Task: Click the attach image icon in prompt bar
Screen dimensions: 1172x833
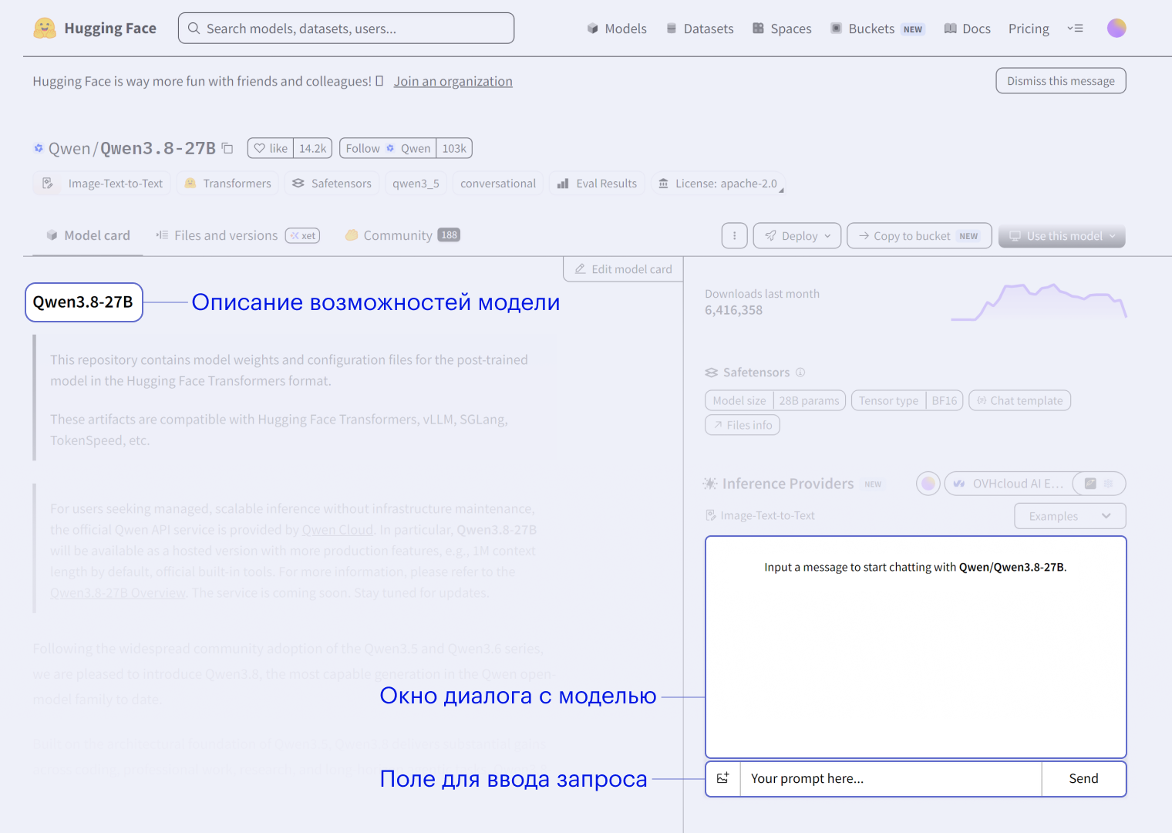Action: 723,779
